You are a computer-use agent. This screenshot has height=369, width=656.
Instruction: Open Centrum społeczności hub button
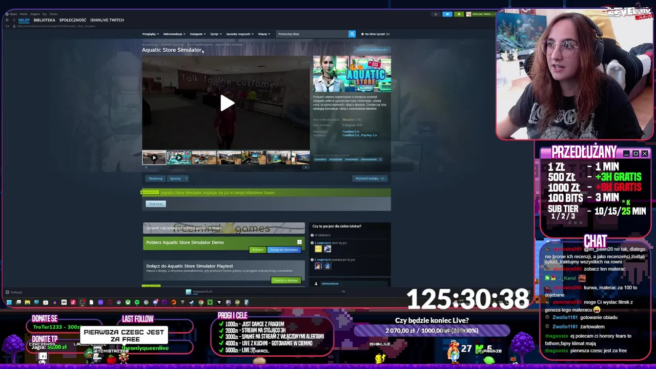coord(373,50)
